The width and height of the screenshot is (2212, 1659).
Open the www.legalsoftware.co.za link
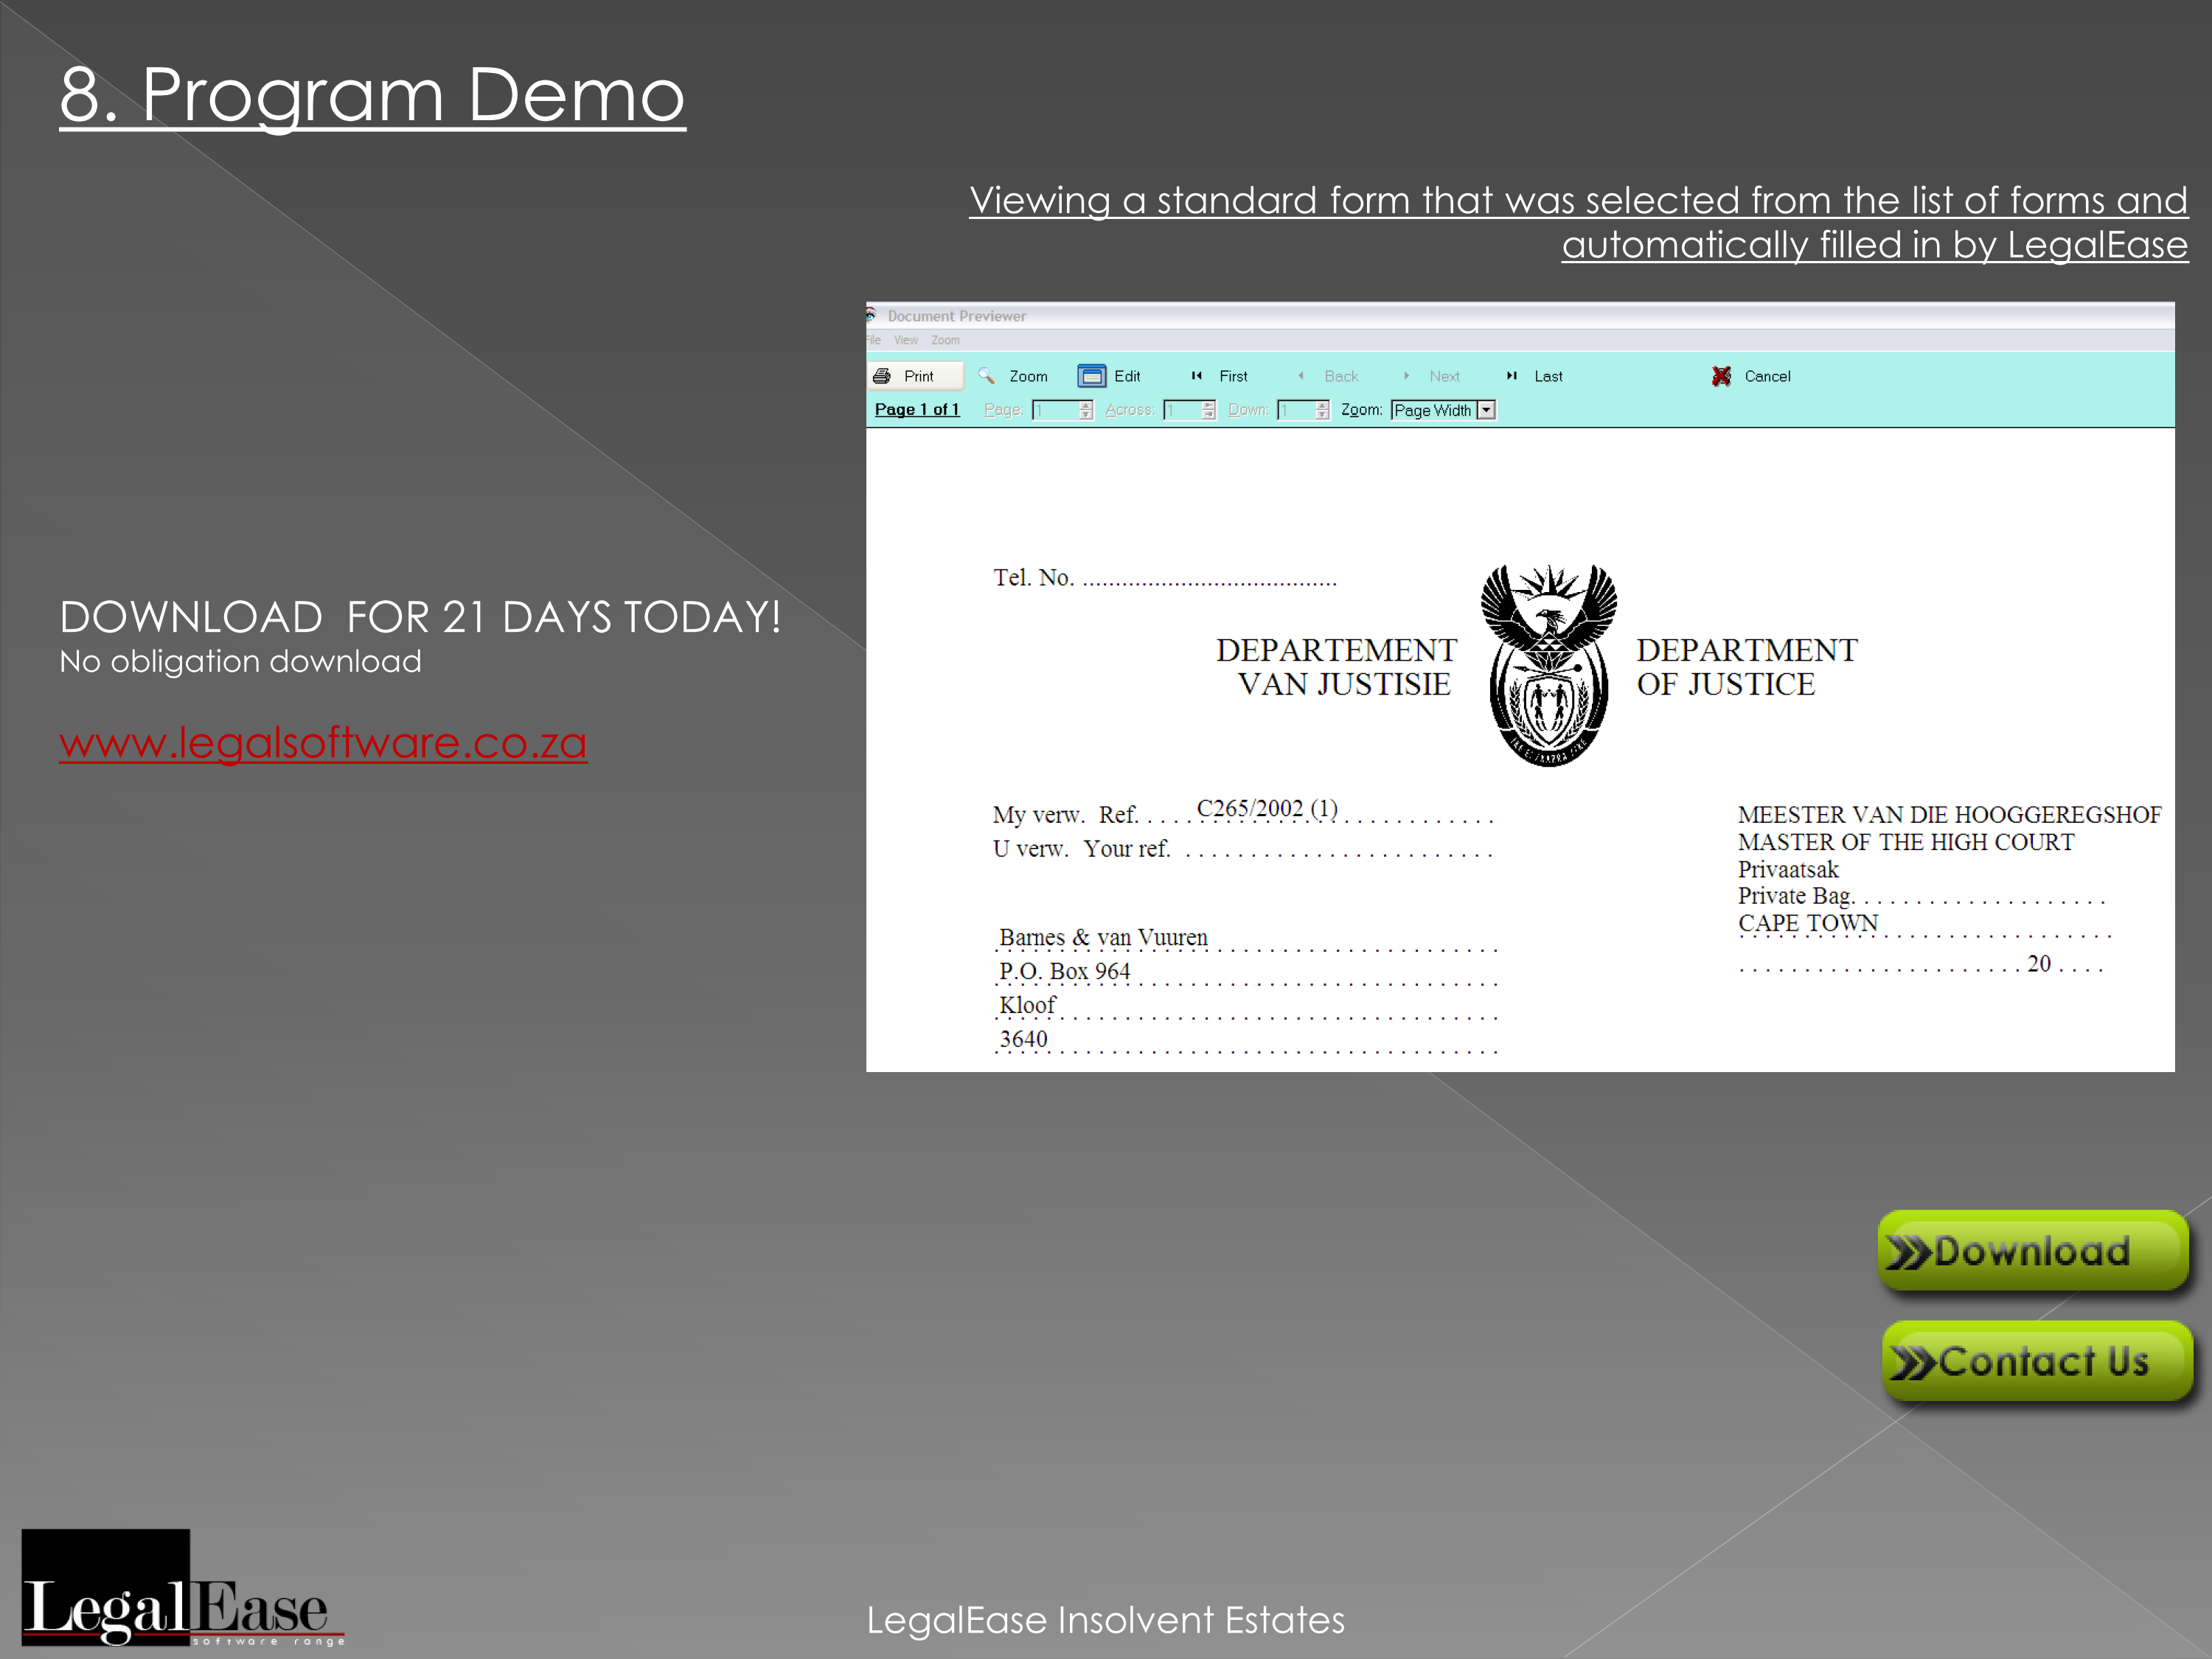pos(323,743)
